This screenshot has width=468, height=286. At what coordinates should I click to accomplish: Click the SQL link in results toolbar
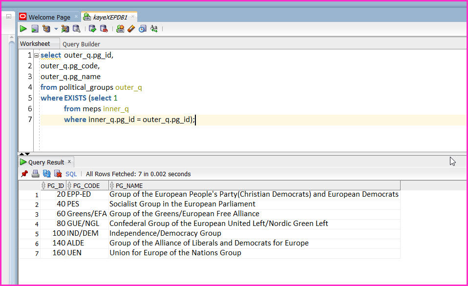point(71,174)
